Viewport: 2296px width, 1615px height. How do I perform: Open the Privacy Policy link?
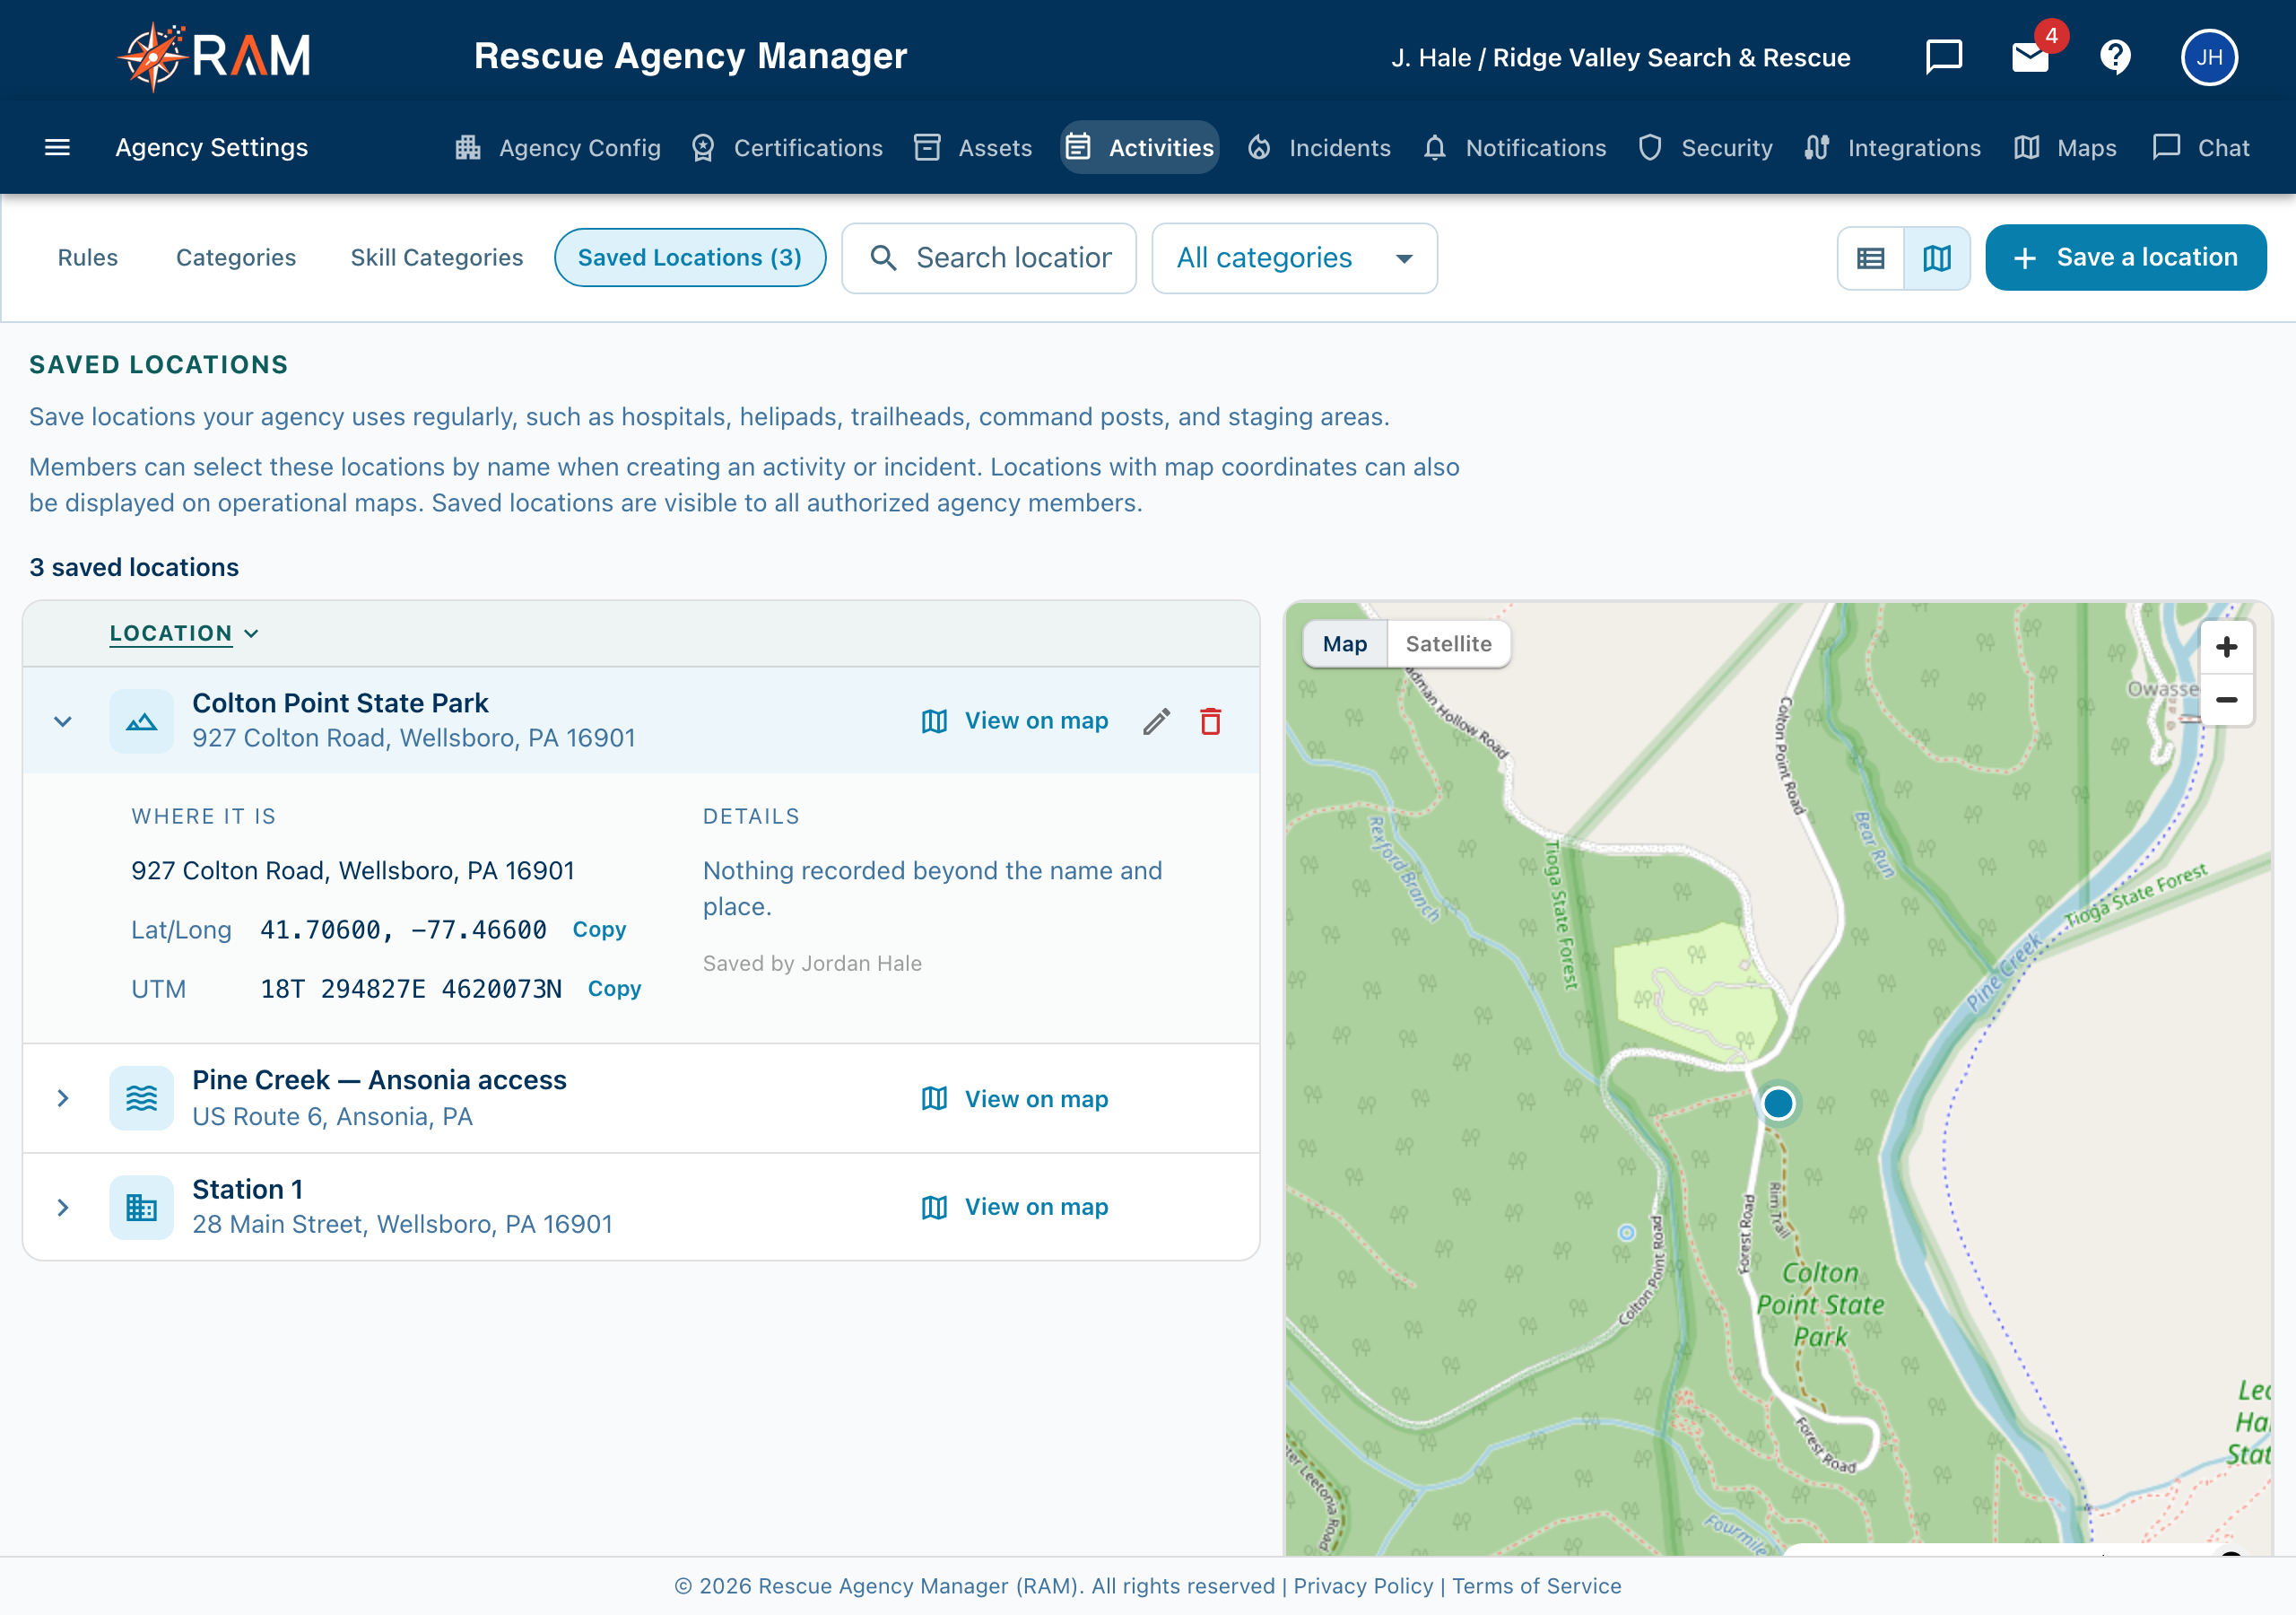[x=1363, y=1586]
